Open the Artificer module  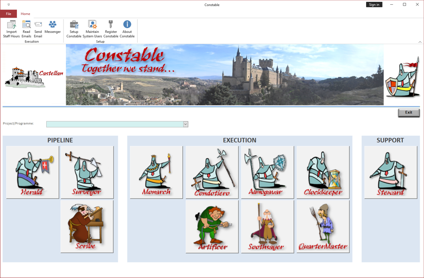click(212, 226)
